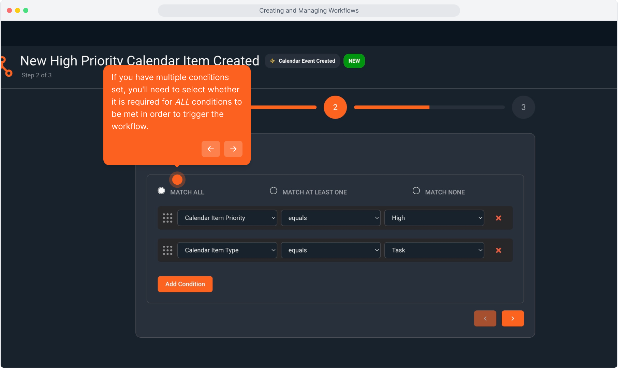This screenshot has width=618, height=368.
Task: Pick the MATCH NONE radio option
Action: (416, 191)
